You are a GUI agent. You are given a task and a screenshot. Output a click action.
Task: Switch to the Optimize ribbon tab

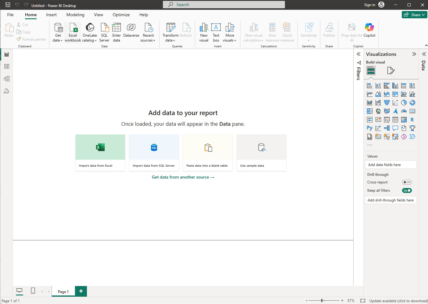point(121,15)
